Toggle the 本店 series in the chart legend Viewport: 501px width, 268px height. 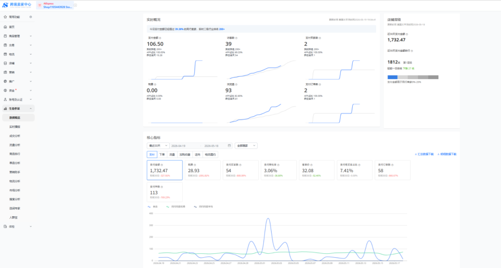pyautogui.click(x=153, y=207)
